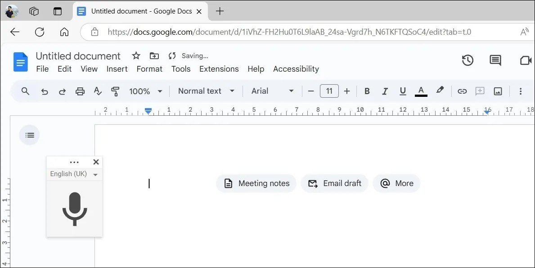Toggle bold formatting
535x268 pixels.
367,91
